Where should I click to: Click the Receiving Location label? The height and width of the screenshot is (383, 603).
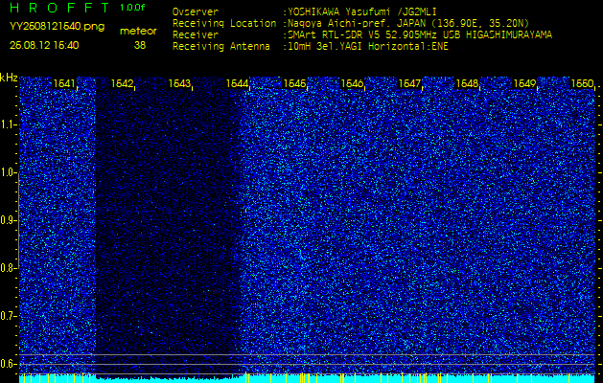click(x=224, y=23)
